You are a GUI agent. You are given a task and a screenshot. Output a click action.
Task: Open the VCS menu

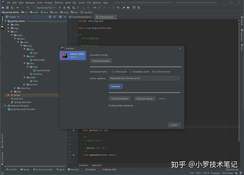[x=89, y=3]
